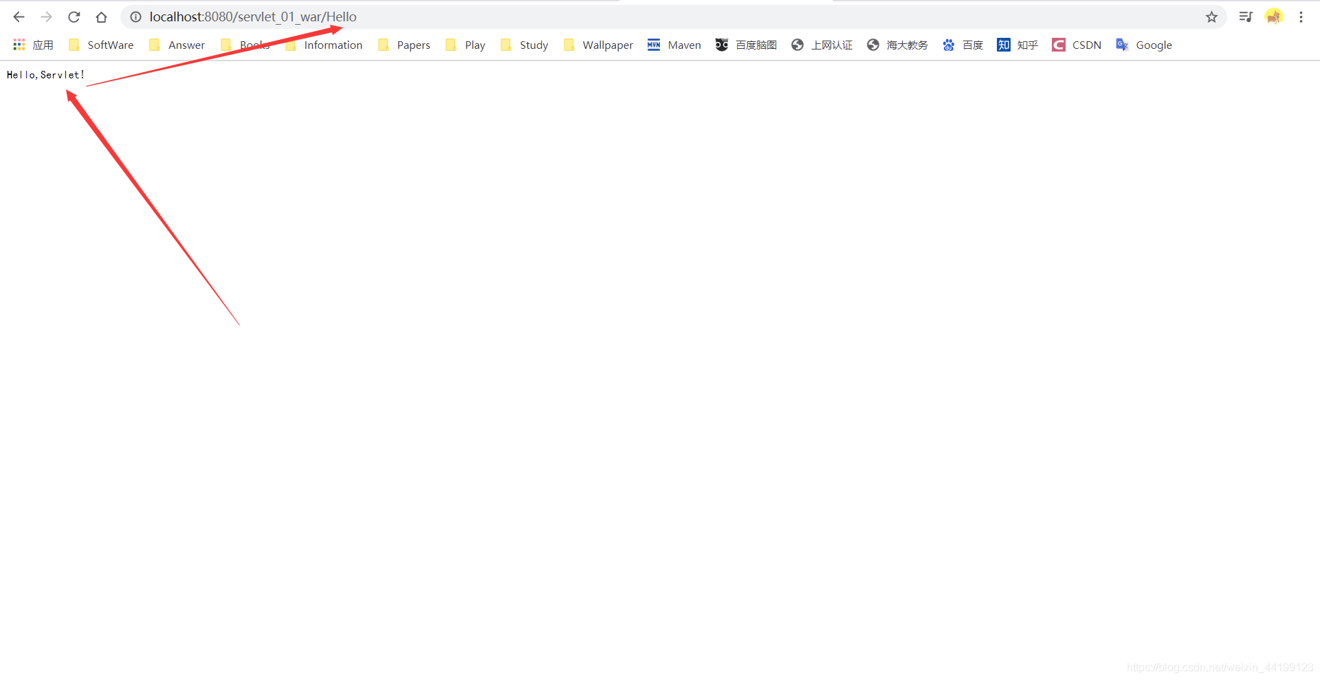Open Chrome's three-dot menu
This screenshot has height=680, width=1320.
pos(1301,17)
